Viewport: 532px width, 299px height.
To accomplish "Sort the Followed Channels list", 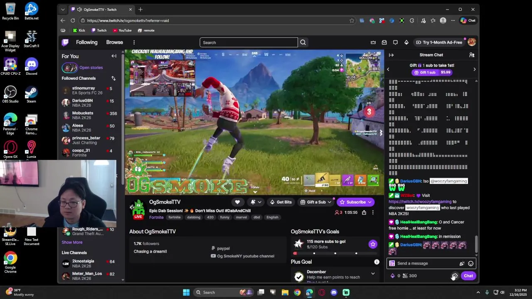I will (113, 78).
